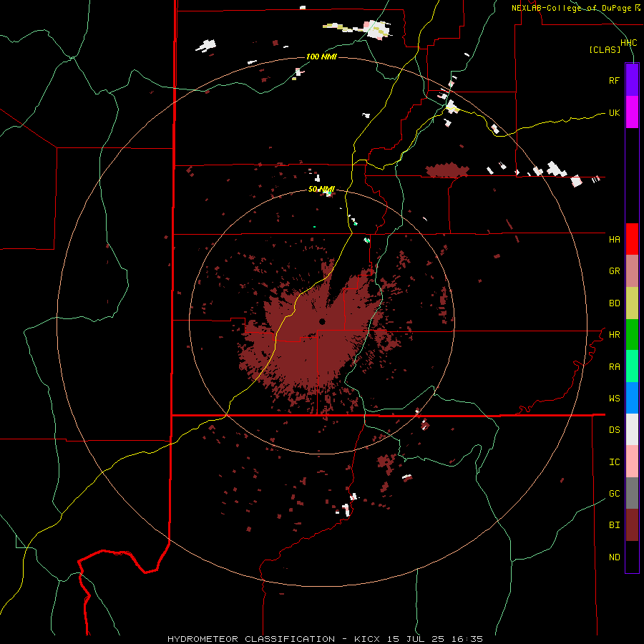Click the GR legend text label

pyautogui.click(x=614, y=271)
